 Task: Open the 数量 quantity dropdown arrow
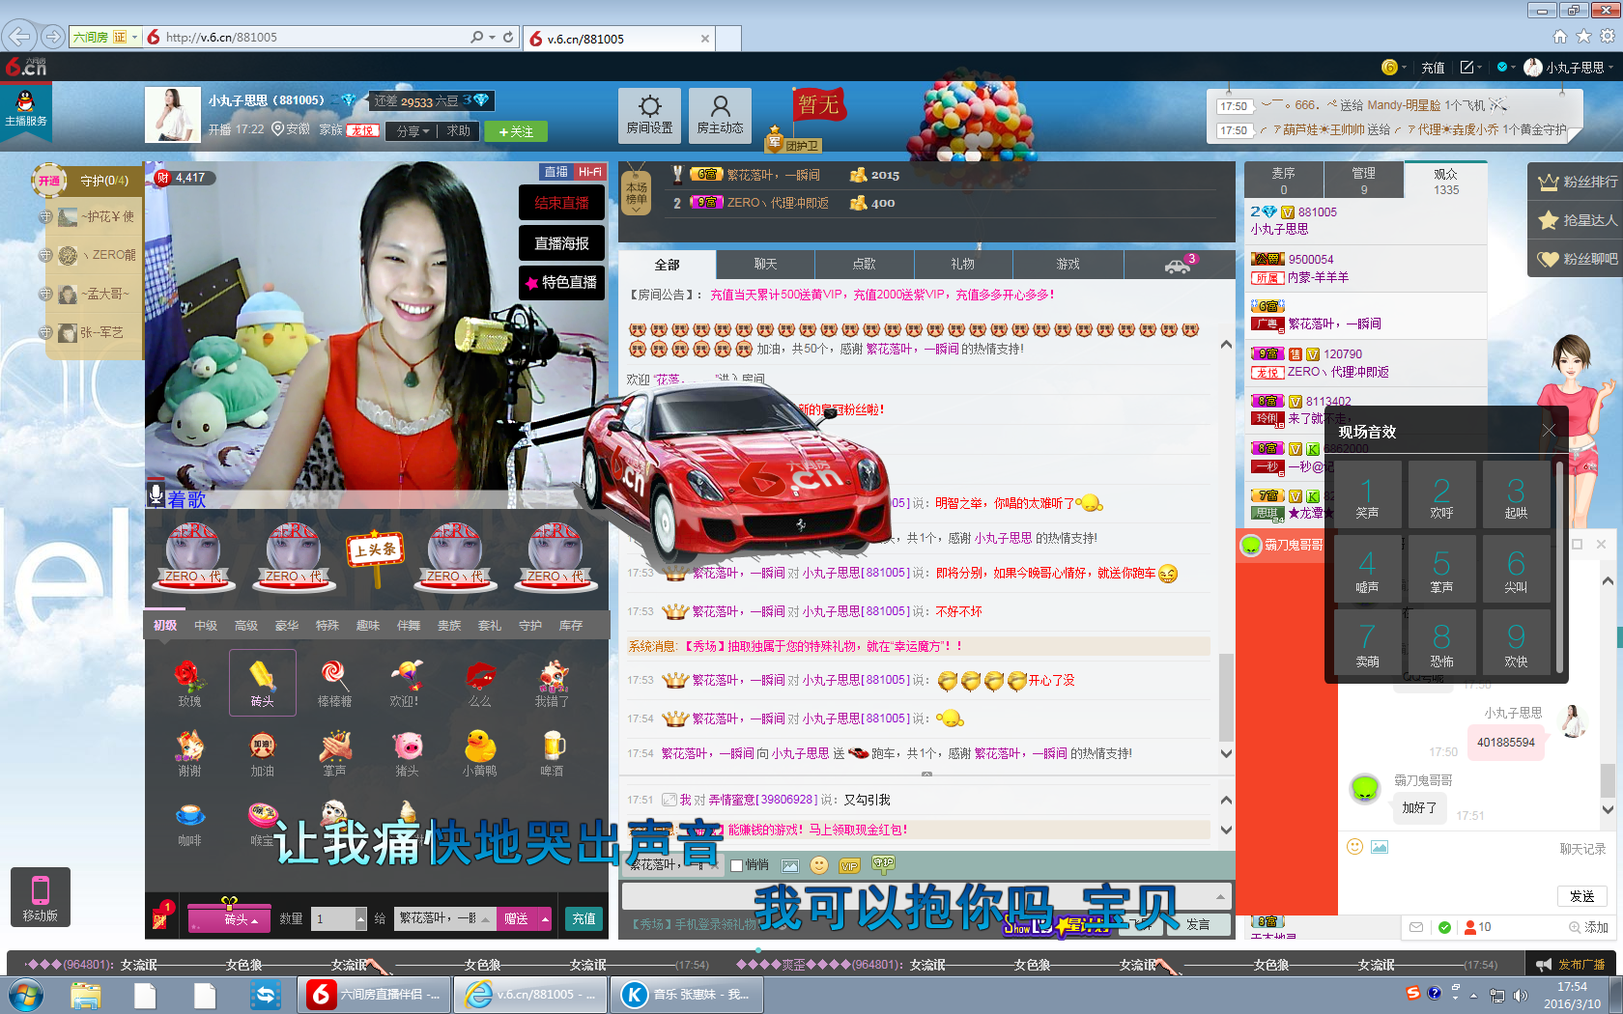pyautogui.click(x=360, y=918)
